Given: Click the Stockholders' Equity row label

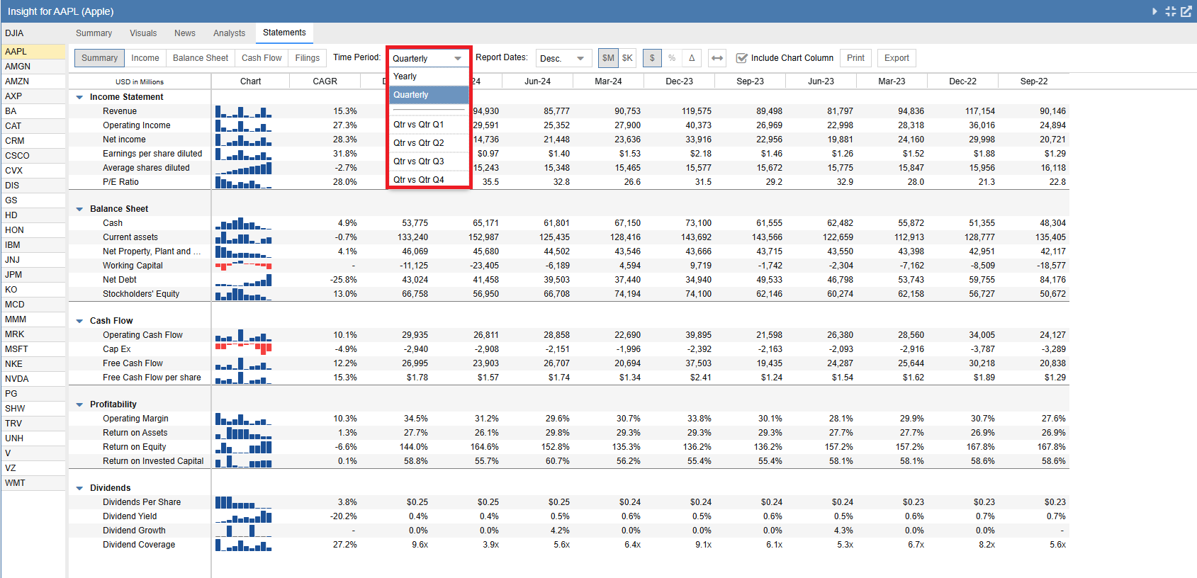Looking at the screenshot, I should pos(141,294).
